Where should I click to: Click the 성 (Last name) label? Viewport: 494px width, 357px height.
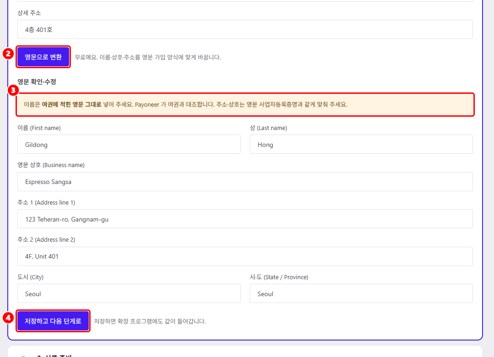click(x=268, y=128)
